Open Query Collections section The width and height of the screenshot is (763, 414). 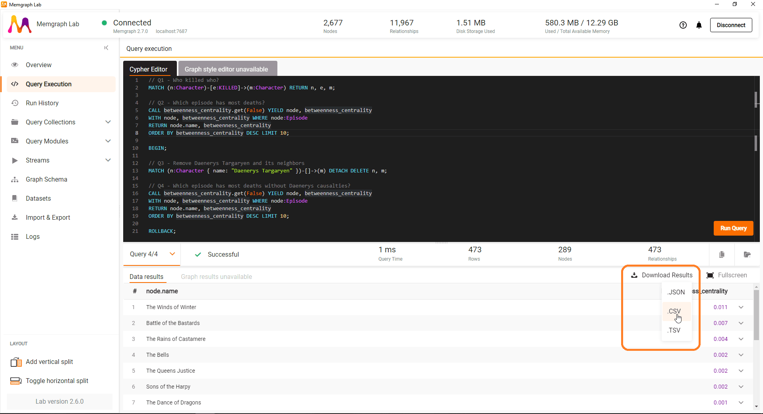[x=50, y=122]
